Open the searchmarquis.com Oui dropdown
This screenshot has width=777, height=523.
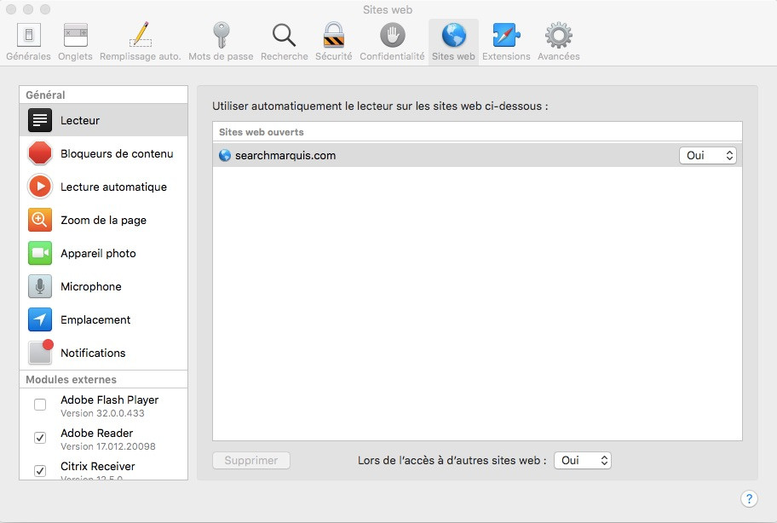(707, 155)
